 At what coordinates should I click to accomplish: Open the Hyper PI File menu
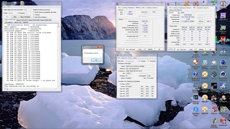pyautogui.click(x=4, y=7)
